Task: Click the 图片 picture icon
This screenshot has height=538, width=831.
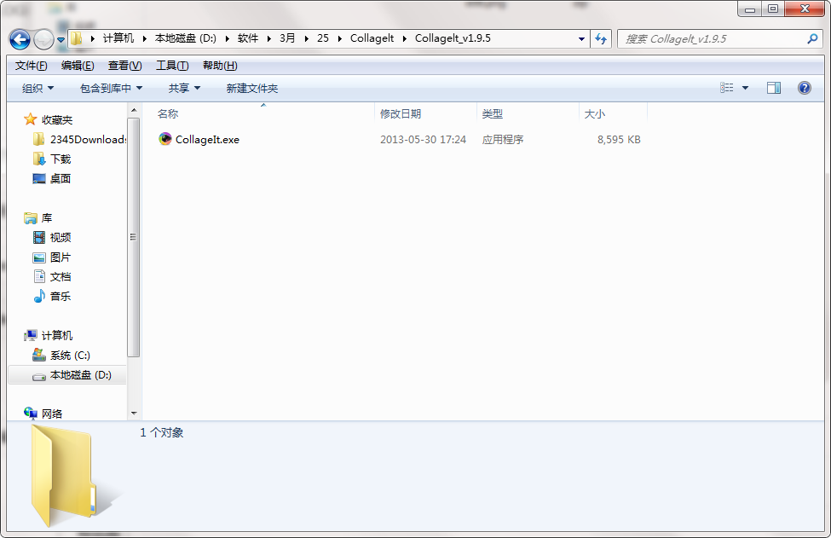Action: 39,257
